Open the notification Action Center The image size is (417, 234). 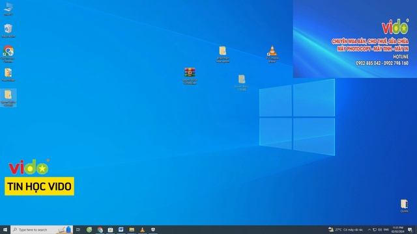pos(410,229)
